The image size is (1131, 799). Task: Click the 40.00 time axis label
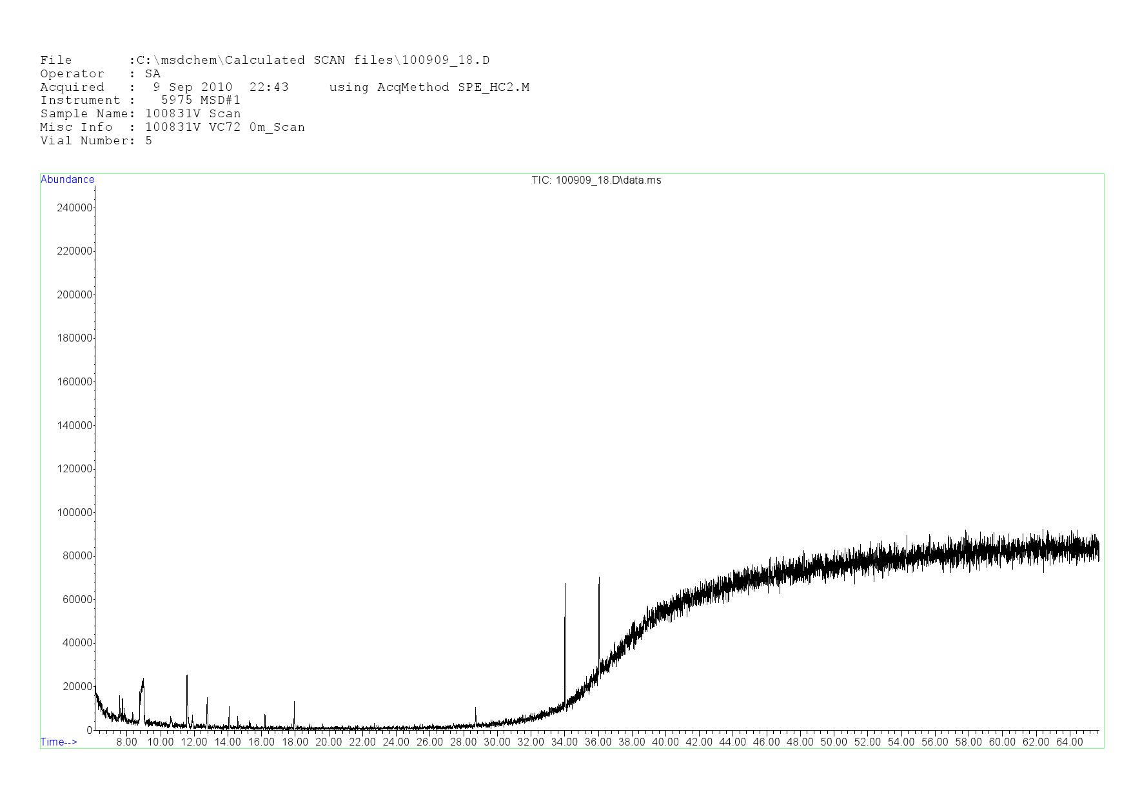coord(665,742)
